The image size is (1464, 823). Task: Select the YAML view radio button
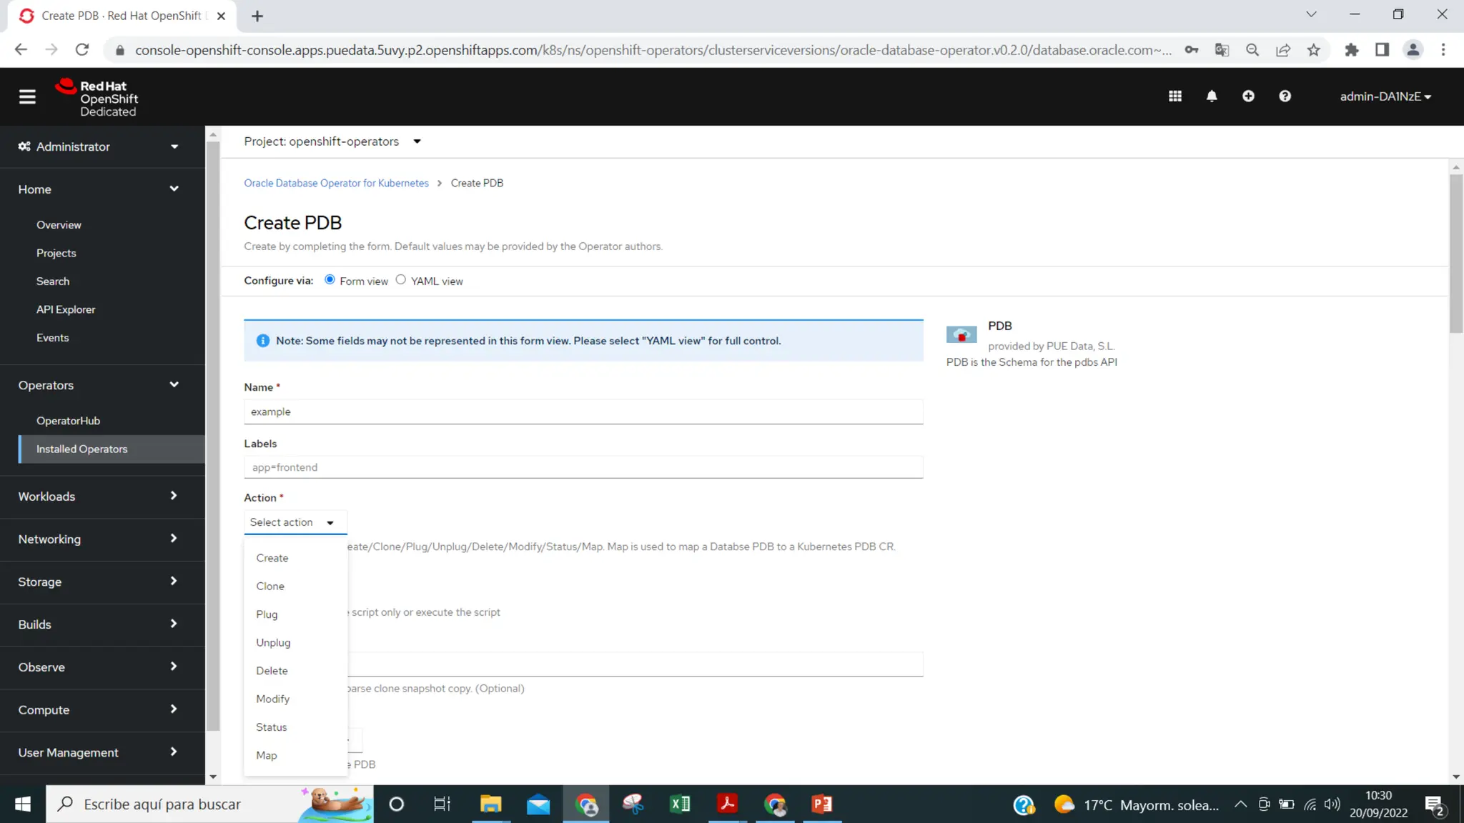(401, 280)
